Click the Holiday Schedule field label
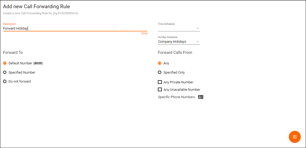306x148 pixels. 168,37
